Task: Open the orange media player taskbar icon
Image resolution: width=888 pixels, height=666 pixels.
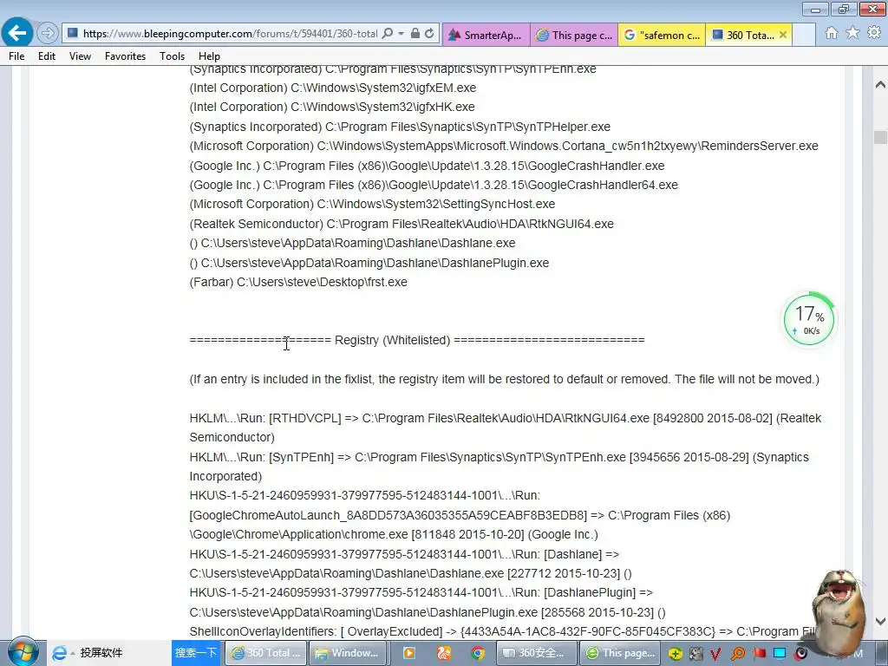Action: tap(409, 653)
